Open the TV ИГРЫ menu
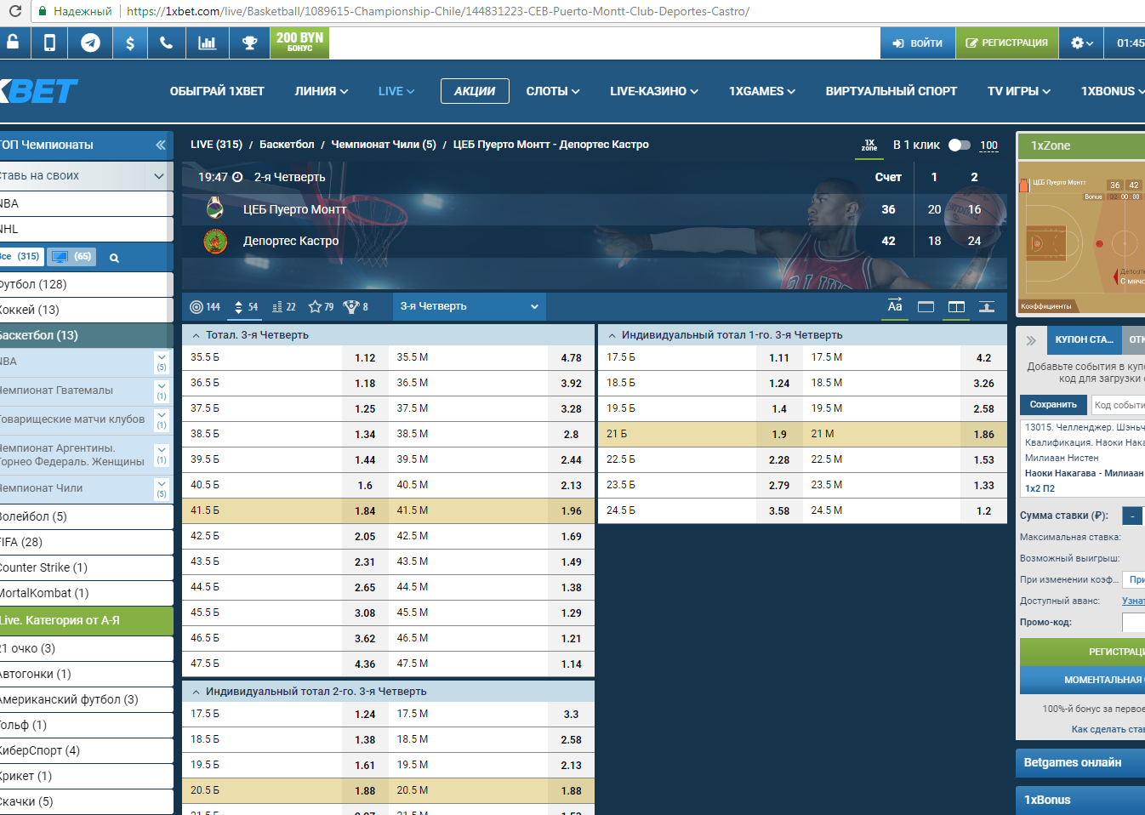Viewport: 1145px width, 815px height. pyautogui.click(x=1019, y=91)
